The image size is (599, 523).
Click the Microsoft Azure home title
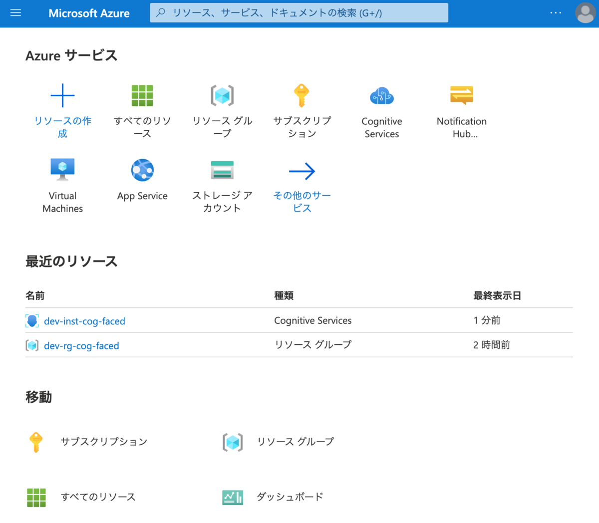89,13
